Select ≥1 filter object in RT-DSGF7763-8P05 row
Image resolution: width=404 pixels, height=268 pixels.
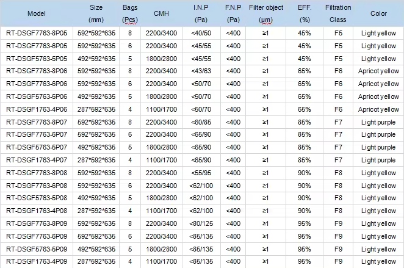[x=265, y=33]
